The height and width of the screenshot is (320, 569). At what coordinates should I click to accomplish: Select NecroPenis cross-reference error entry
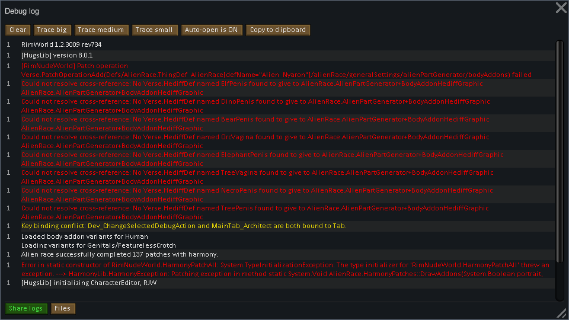pyautogui.click(x=279, y=194)
